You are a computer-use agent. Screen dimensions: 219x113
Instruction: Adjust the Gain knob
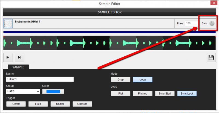pos(212,23)
